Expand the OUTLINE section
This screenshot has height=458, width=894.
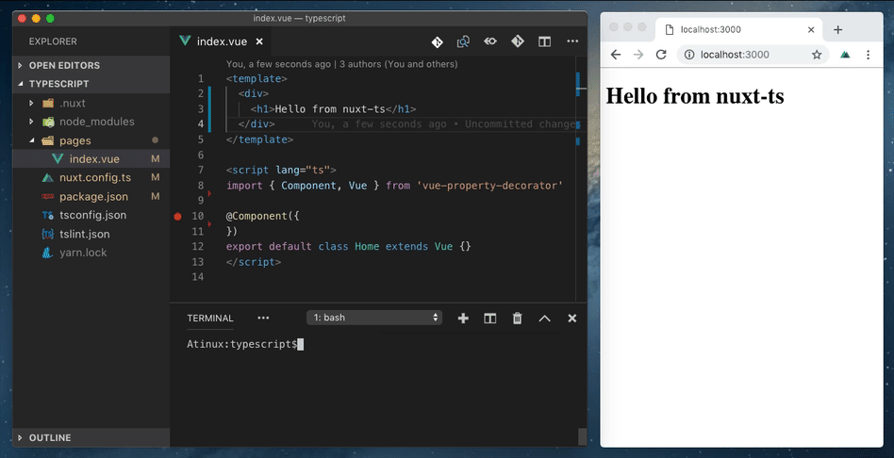[49, 437]
